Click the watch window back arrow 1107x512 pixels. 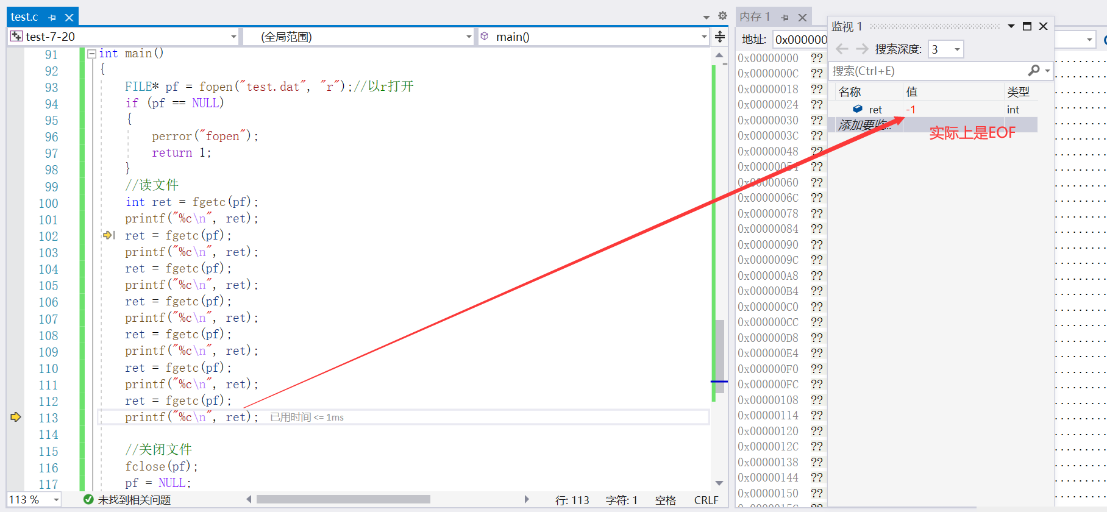coord(842,49)
